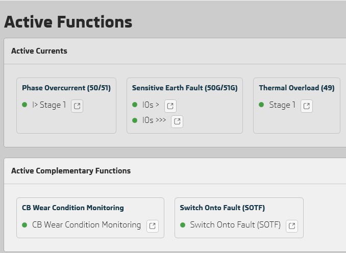
Task: Open CB Wear Condition Monitoring link icon
Action: click(153, 226)
